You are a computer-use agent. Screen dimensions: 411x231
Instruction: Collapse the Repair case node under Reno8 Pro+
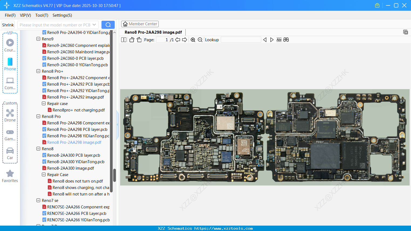click(44, 103)
